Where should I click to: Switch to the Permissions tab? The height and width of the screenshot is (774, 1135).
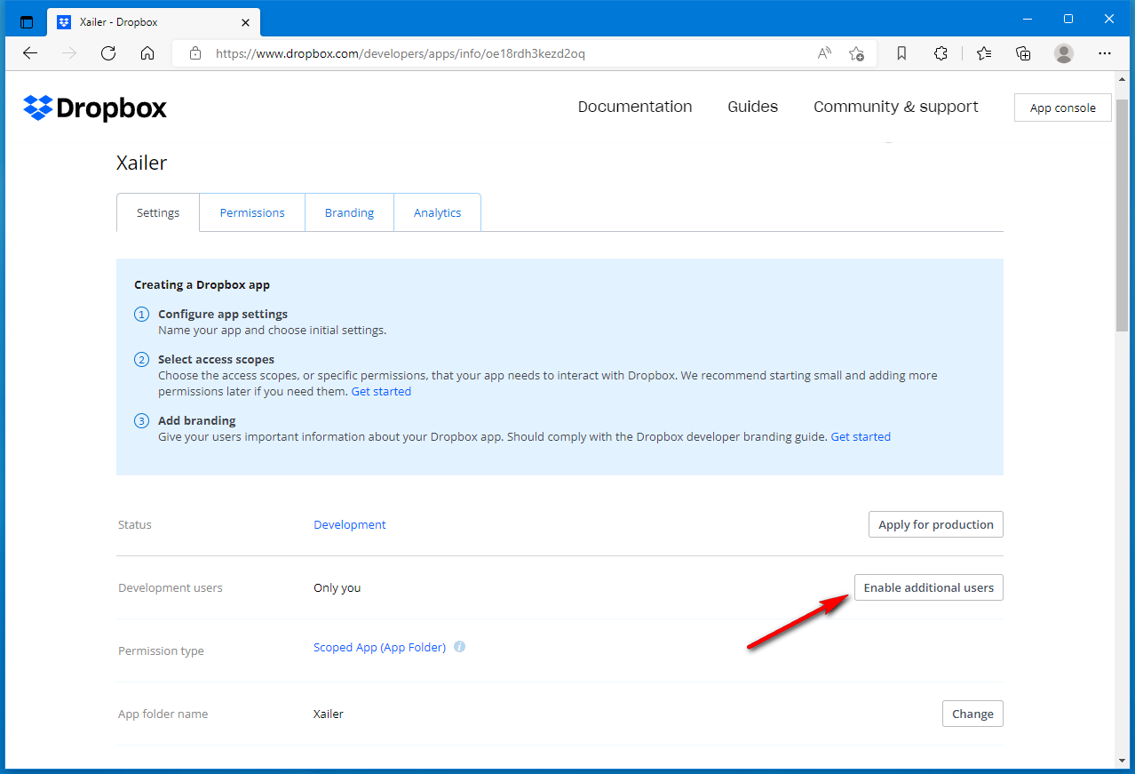tap(252, 212)
